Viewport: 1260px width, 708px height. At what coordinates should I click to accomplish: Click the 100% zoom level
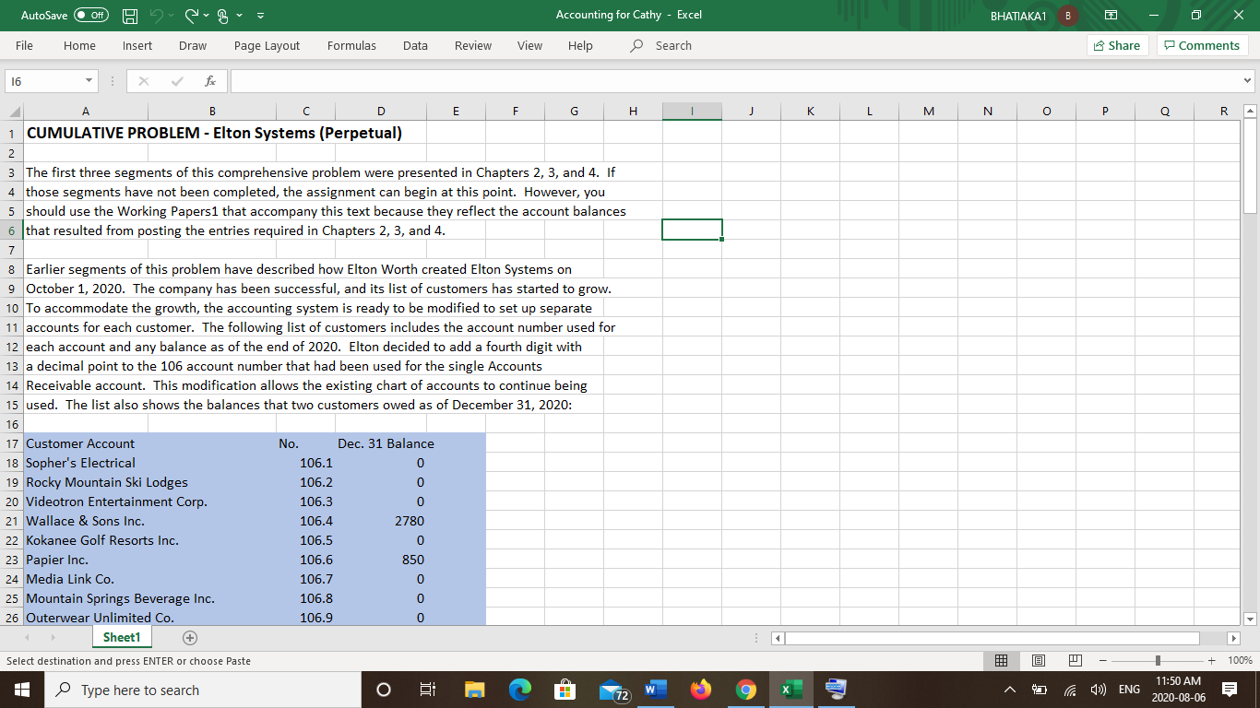pyautogui.click(x=1241, y=661)
